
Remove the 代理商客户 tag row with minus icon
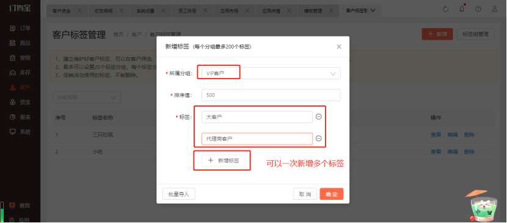318,138
